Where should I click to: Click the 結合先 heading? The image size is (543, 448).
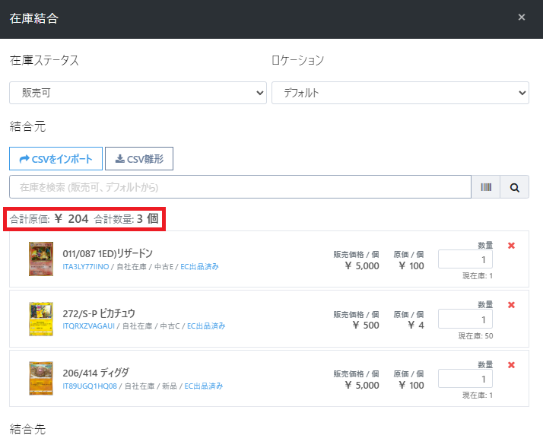pyautogui.click(x=27, y=429)
